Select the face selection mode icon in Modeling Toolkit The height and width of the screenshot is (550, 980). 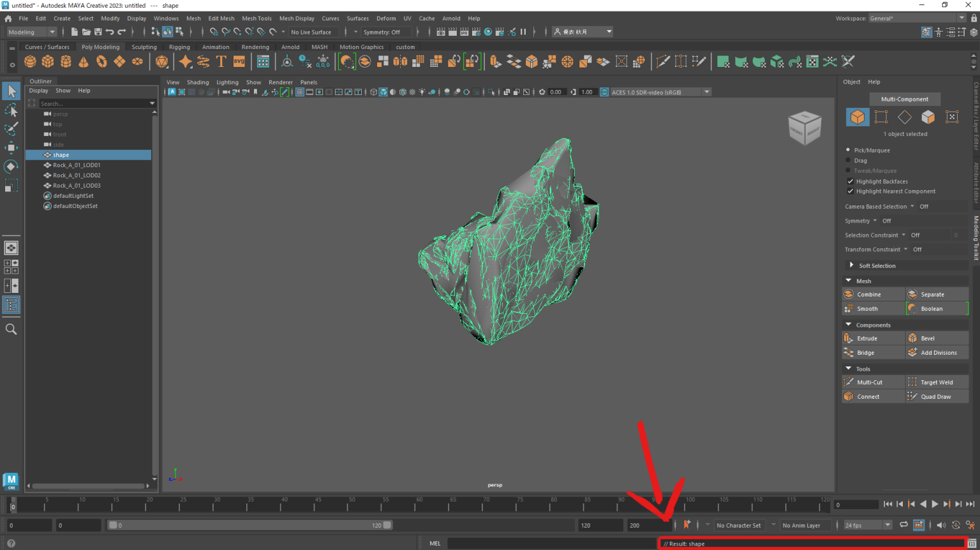pos(928,117)
